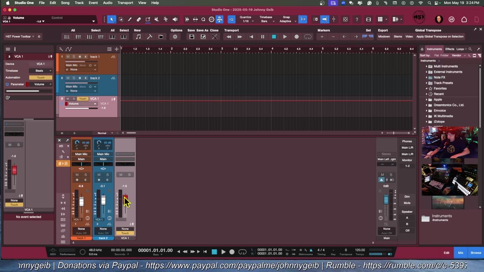Open the Volume parameter dropdown on VCA 1 track

coord(82,104)
